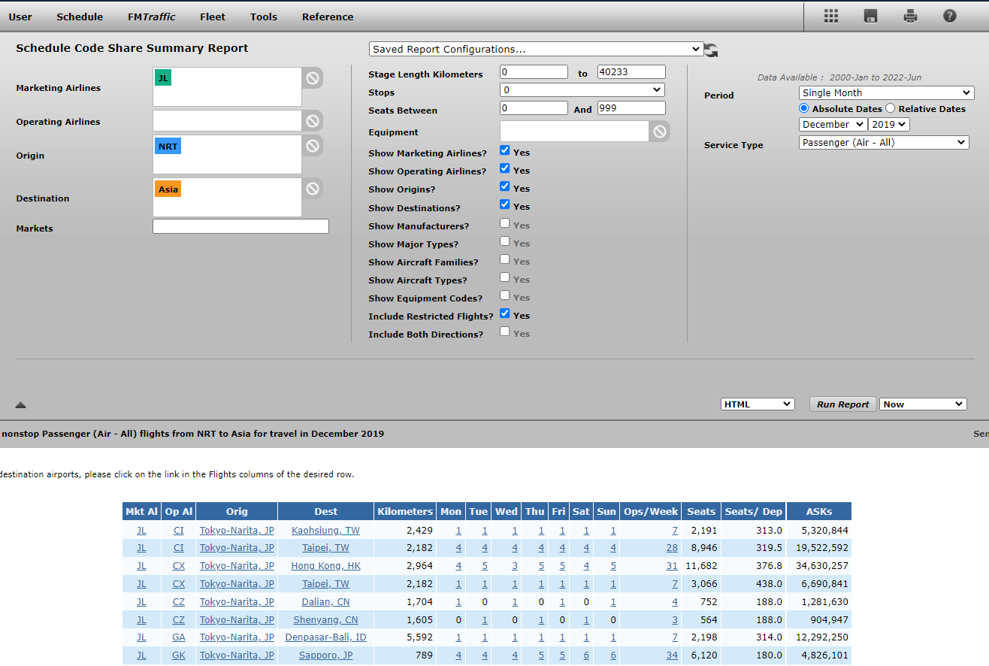Click the Stage Length minimum kilometers field
The image size is (989, 666).
pos(534,72)
